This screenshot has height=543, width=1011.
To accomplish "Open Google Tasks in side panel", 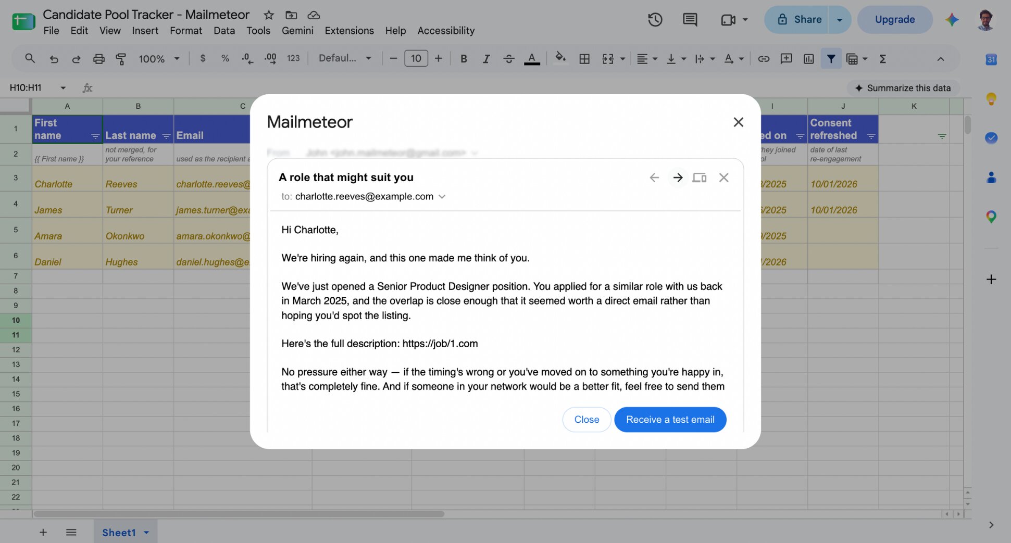I will (x=991, y=138).
